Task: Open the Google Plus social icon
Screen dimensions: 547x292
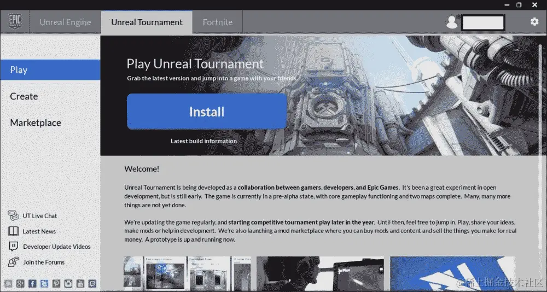Action: tap(20, 284)
